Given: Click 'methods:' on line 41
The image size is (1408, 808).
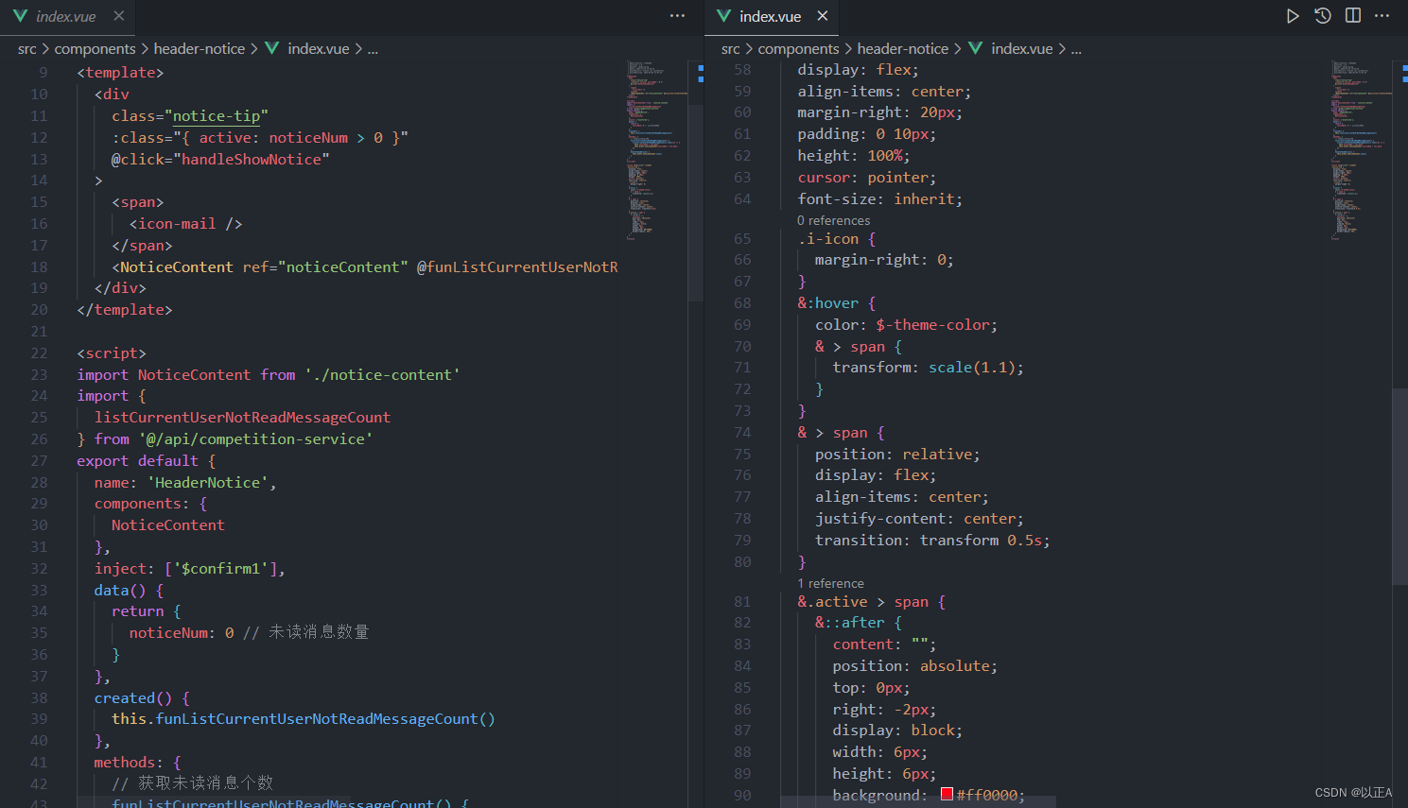Looking at the screenshot, I should pyautogui.click(x=129, y=763).
